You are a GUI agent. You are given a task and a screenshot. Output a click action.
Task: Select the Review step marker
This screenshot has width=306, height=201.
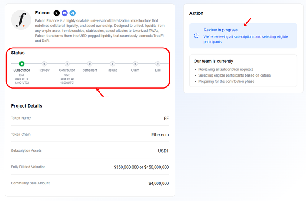(44, 64)
